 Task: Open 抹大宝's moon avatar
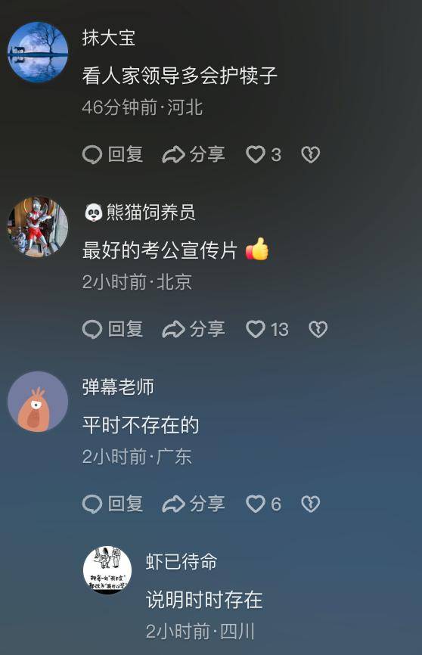(x=38, y=52)
